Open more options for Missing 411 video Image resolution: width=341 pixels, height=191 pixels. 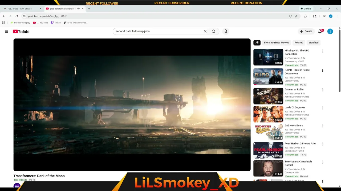[x=323, y=51]
